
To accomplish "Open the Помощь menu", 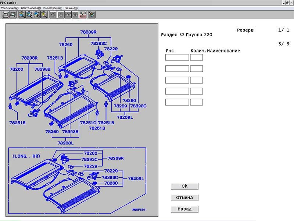I will (x=71, y=8).
